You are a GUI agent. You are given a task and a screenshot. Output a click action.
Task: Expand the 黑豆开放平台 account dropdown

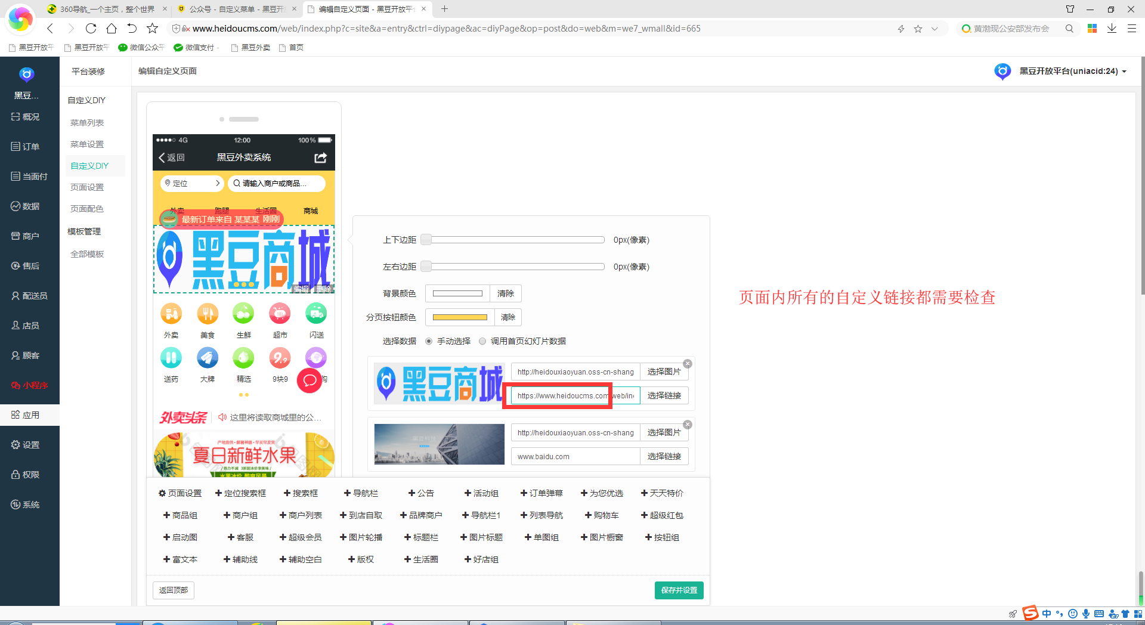(x=1124, y=72)
